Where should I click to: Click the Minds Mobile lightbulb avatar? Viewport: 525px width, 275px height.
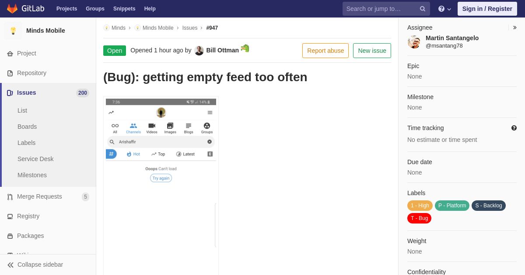tap(13, 31)
